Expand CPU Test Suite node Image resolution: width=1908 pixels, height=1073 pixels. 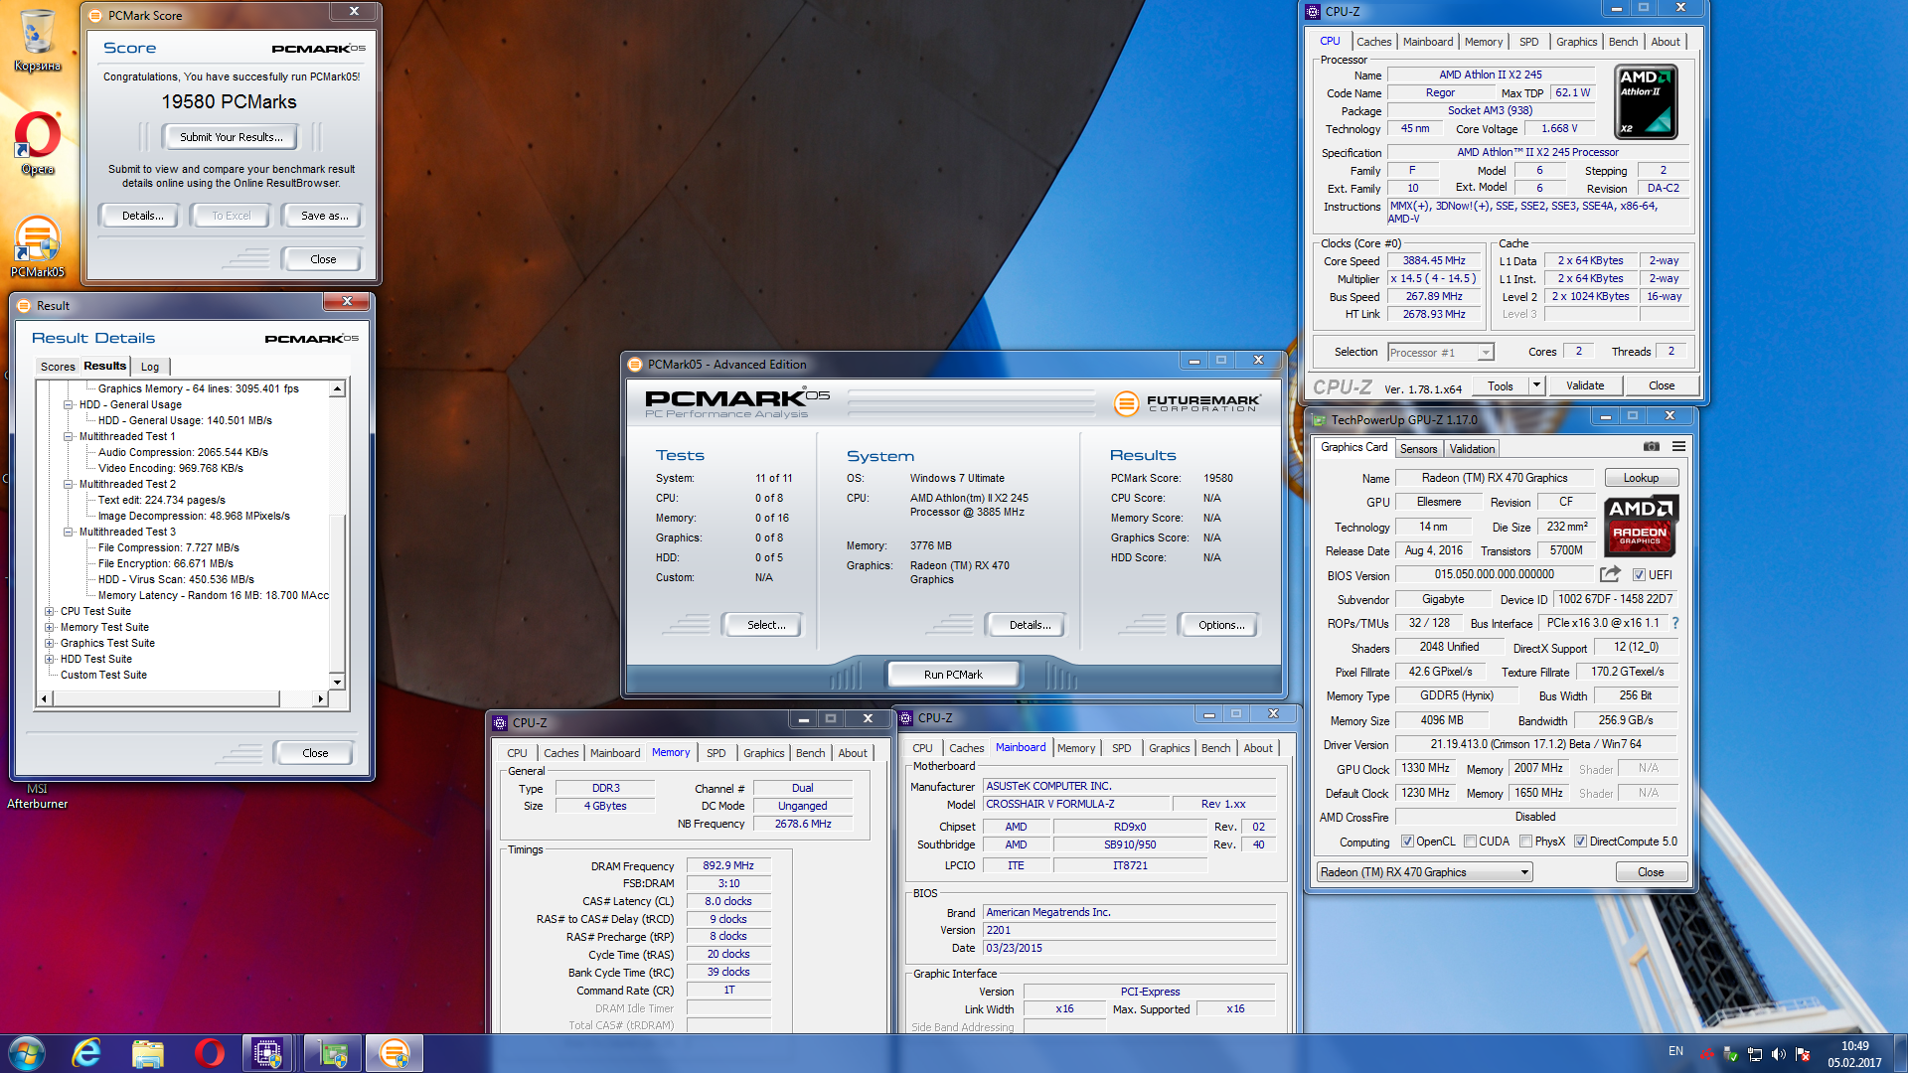click(x=50, y=611)
